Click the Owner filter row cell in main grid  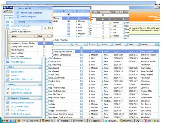pyautogui.click(x=149, y=48)
